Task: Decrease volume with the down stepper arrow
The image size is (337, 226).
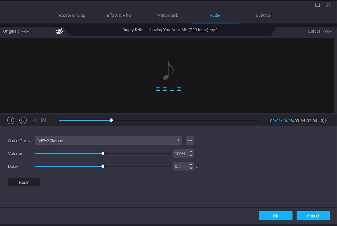Action: click(191, 156)
